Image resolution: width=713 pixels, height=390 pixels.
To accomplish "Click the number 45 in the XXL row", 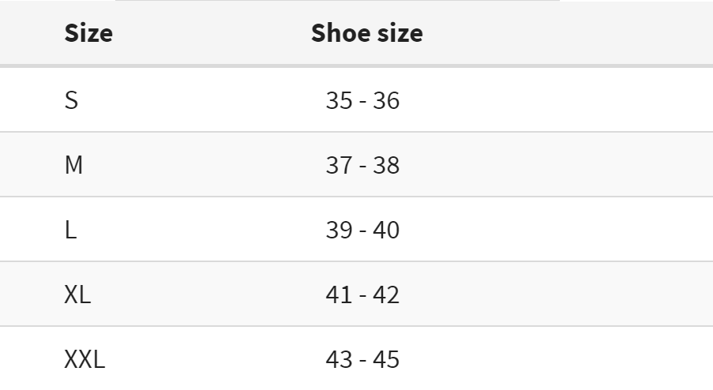I will [387, 360].
